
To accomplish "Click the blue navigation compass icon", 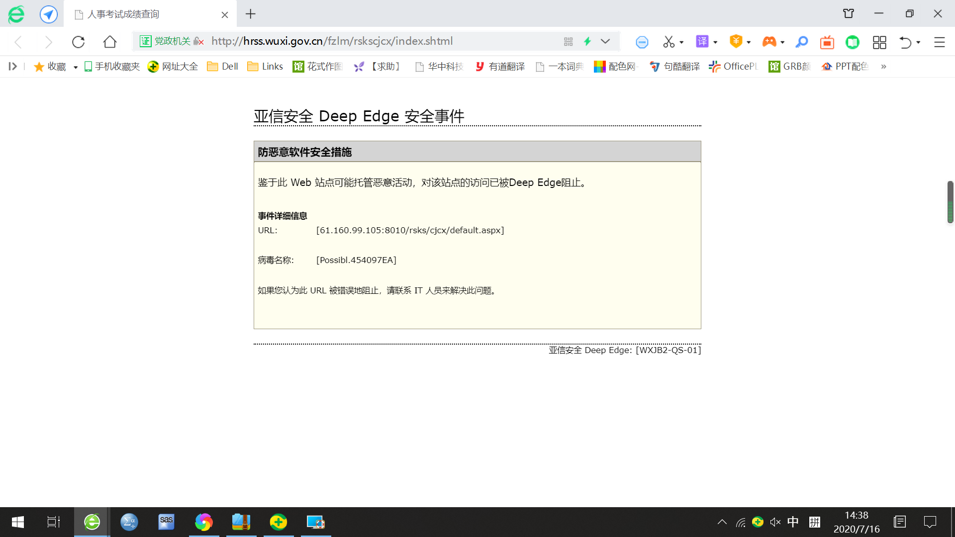I will tap(48, 14).
